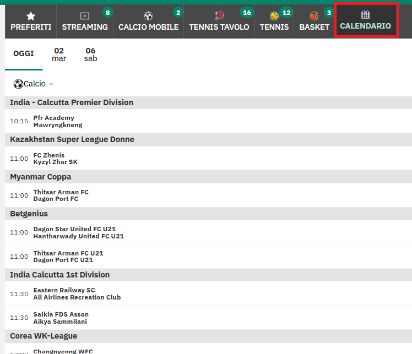Open the BASKET tab label

(315, 27)
